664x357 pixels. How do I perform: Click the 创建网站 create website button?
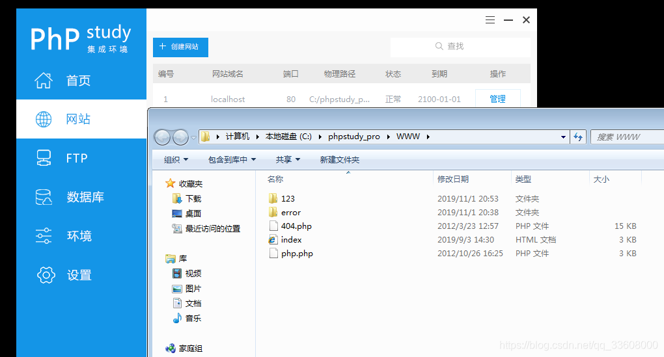pos(180,47)
